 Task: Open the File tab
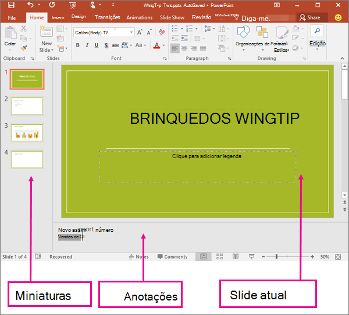point(12,18)
